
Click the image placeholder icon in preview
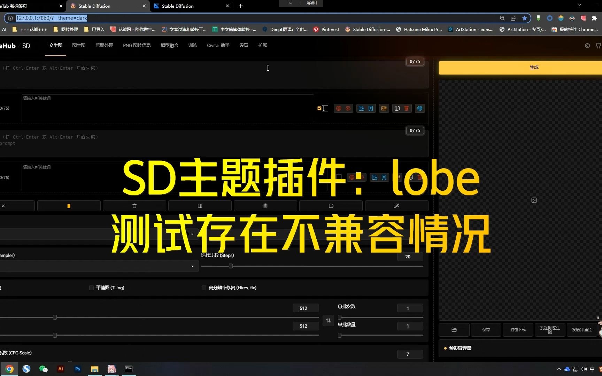(534, 200)
